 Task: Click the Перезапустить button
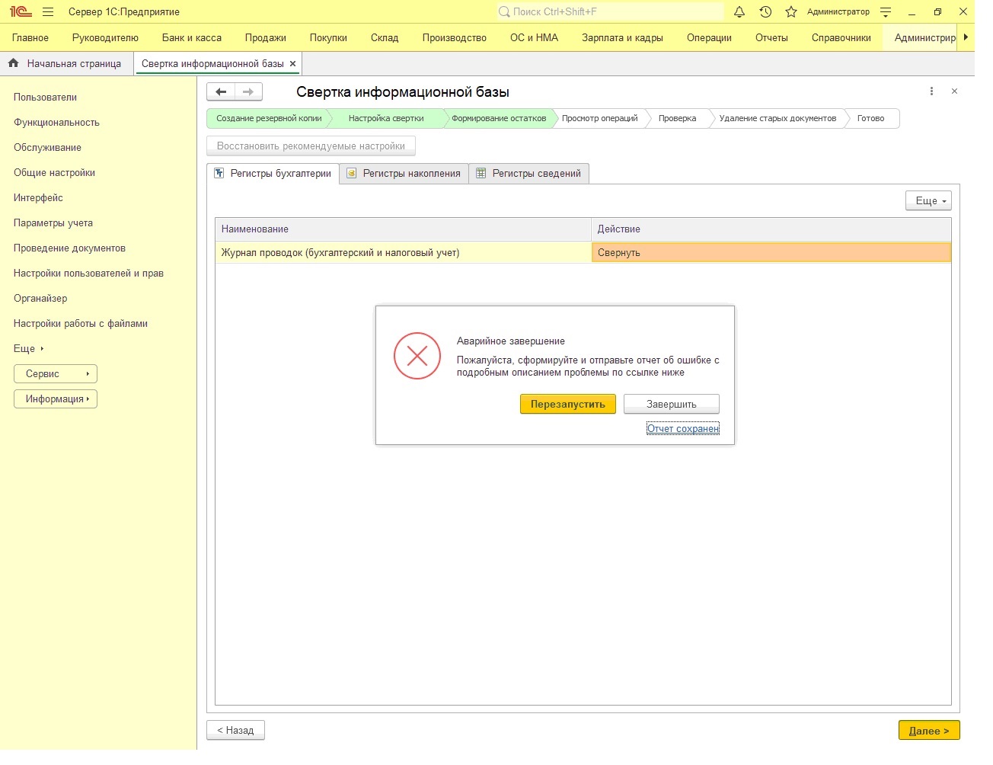point(567,405)
